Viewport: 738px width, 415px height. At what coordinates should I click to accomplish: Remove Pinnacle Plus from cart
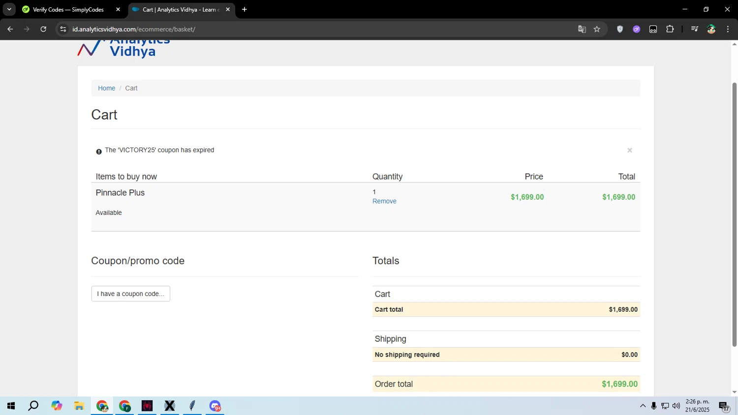coord(384,201)
